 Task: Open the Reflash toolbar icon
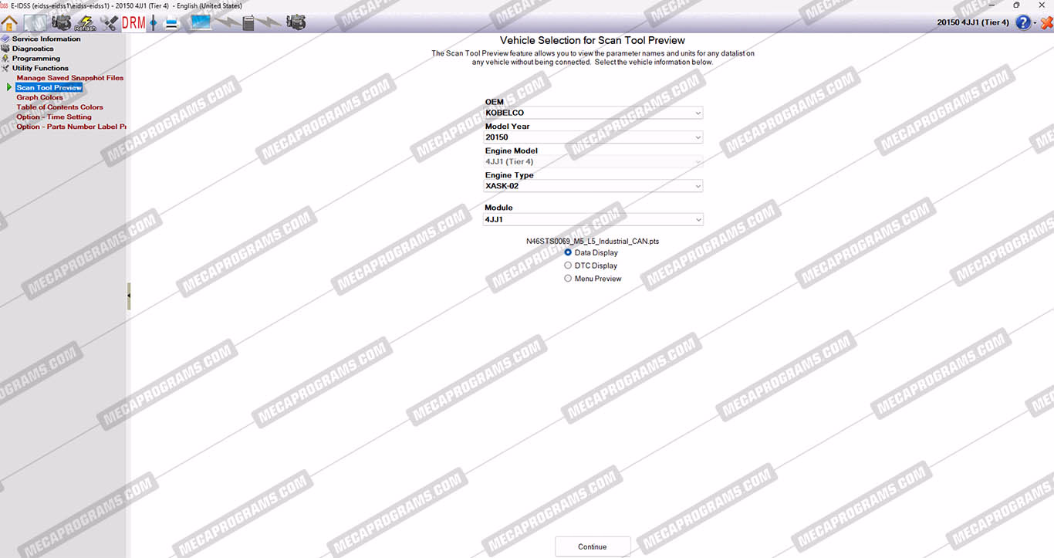pyautogui.click(x=85, y=23)
